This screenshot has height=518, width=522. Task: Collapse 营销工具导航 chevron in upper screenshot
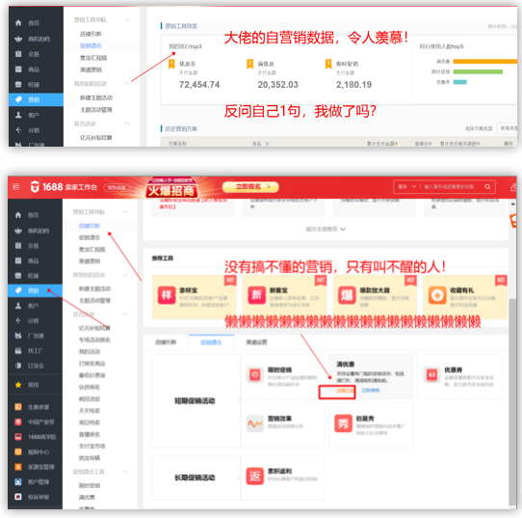pos(127,19)
